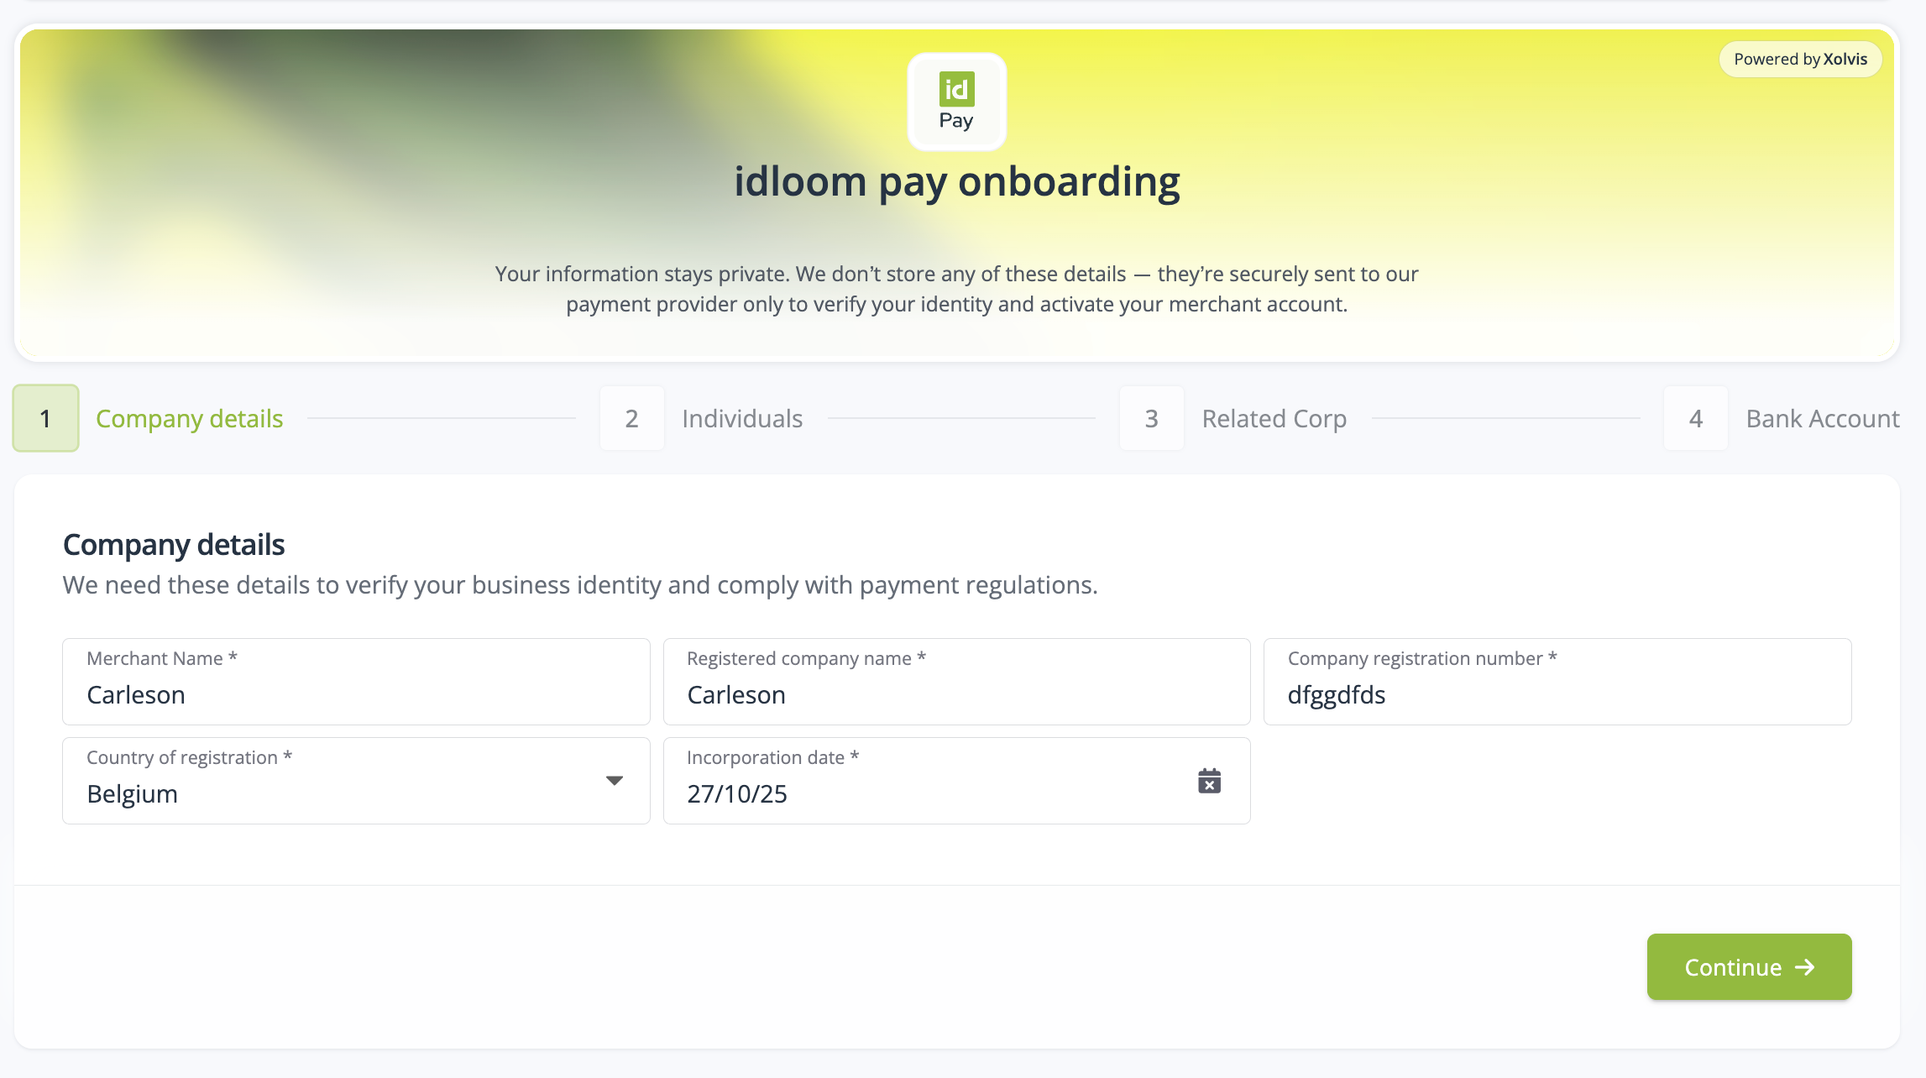
Task: Click the step 1 number badge
Action: click(44, 417)
